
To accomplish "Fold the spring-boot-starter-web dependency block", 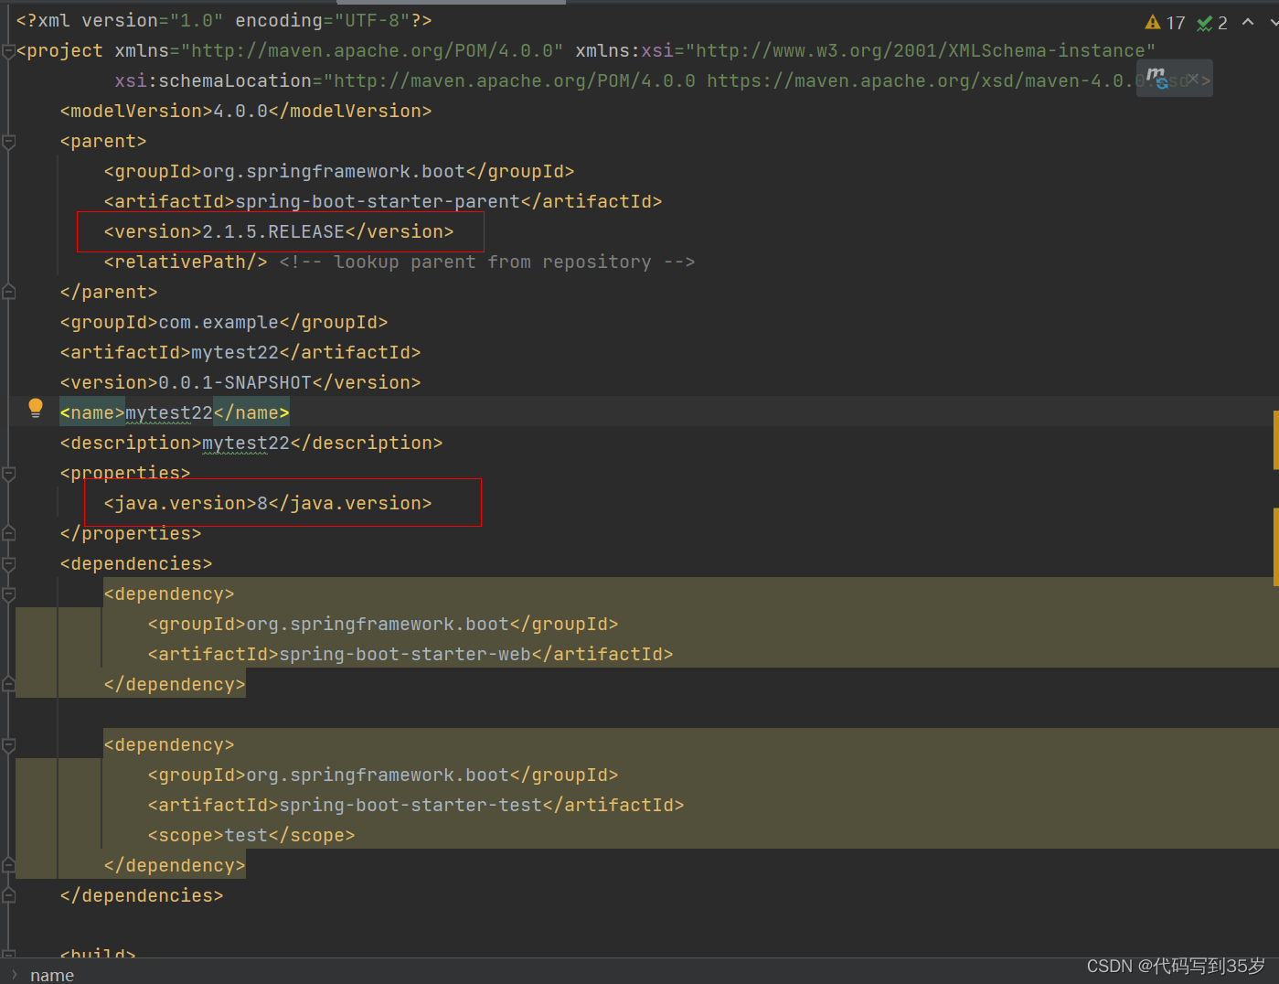I will (x=8, y=594).
